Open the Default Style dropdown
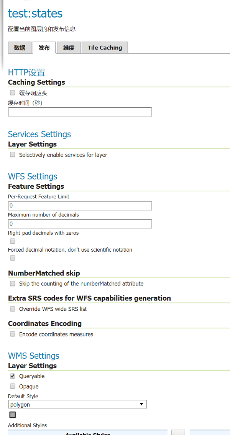The width and height of the screenshot is (230, 435). (77, 404)
